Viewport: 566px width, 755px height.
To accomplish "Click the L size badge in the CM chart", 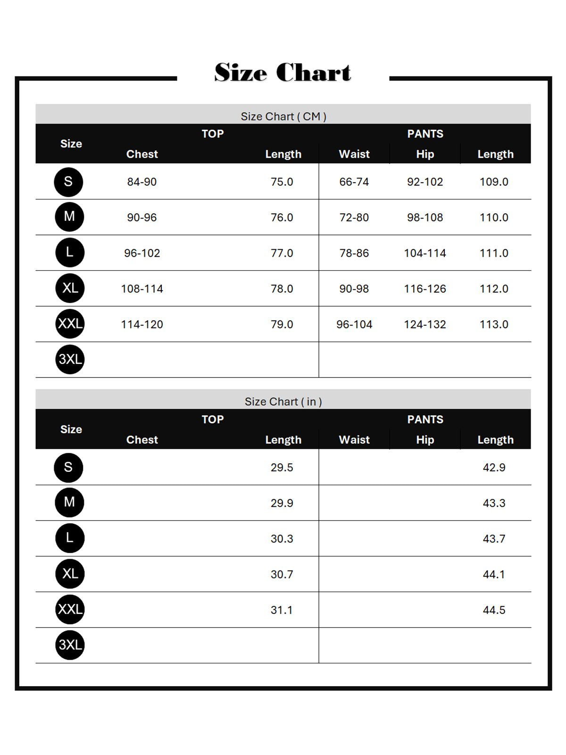I will tap(69, 252).
